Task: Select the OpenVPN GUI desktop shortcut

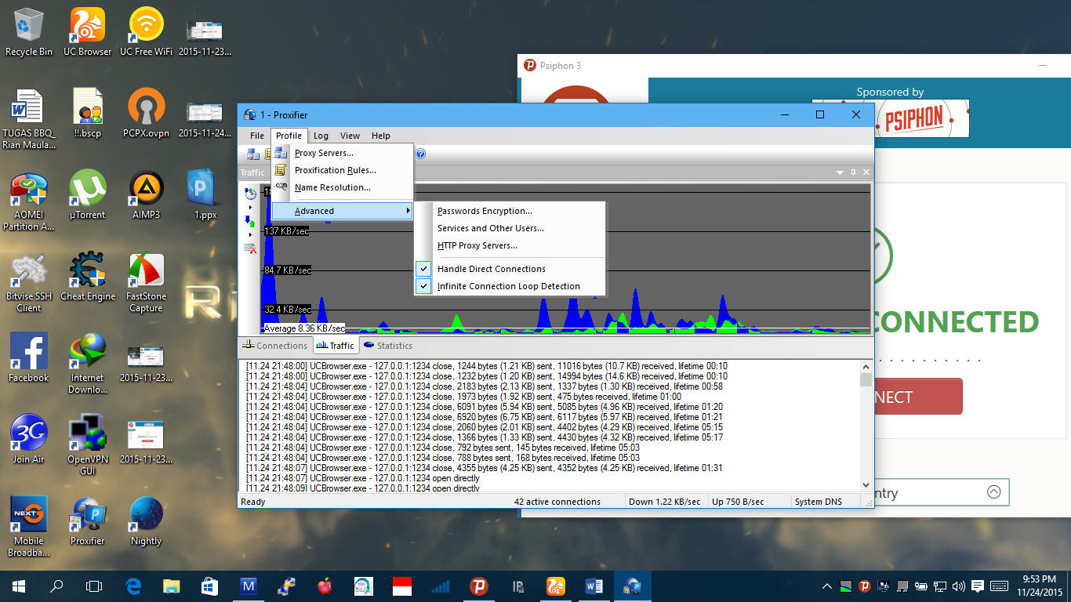Action: tap(88, 445)
